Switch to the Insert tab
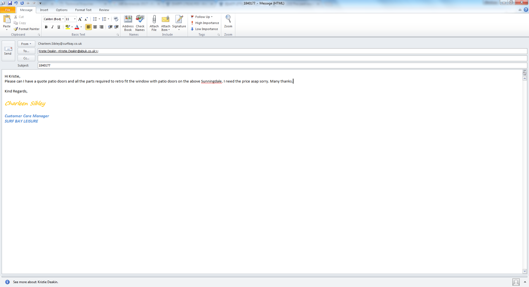The height and width of the screenshot is (287, 529). (x=44, y=10)
